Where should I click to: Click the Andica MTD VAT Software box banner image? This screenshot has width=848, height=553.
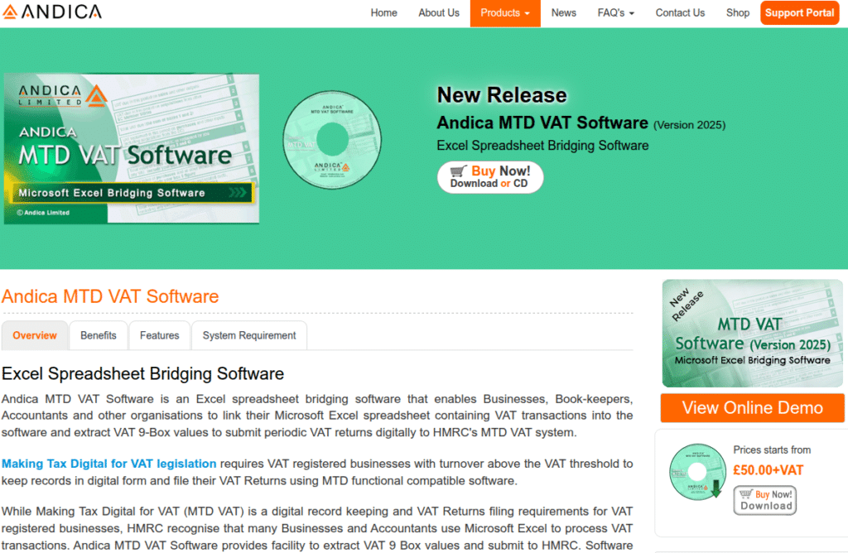(132, 149)
